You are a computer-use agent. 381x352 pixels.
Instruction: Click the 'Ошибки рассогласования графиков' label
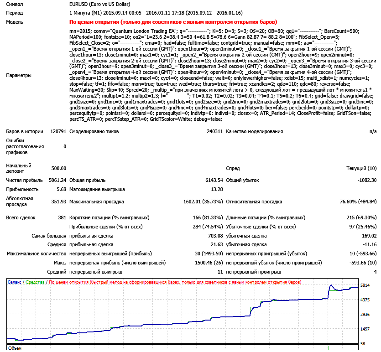point(25,146)
